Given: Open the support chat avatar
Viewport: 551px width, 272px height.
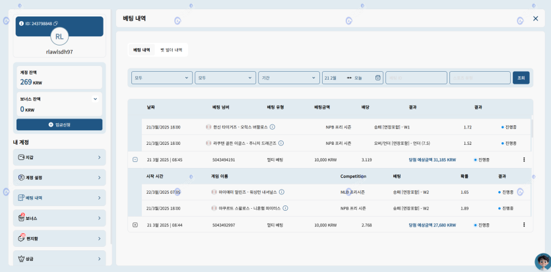Looking at the screenshot, I should pos(542,261).
